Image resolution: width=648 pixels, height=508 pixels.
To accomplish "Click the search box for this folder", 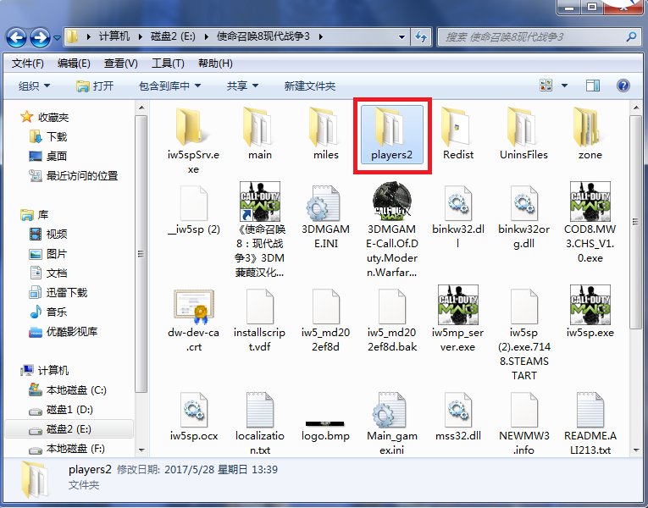I will [x=538, y=37].
